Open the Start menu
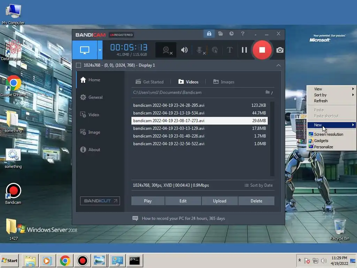Image resolution: width=357 pixels, height=268 pixels. pyautogui.click(x=9, y=260)
